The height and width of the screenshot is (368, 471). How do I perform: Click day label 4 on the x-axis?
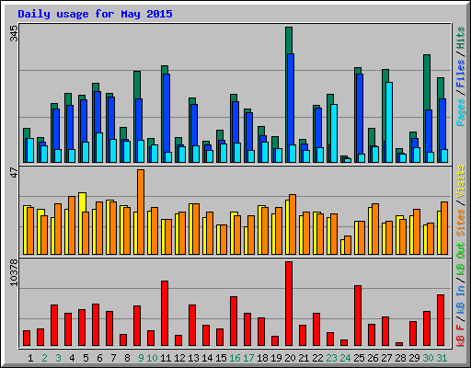72,358
